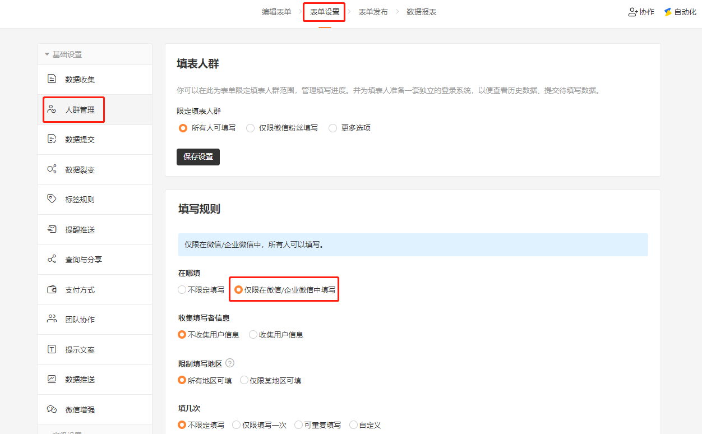
Task: Click the 协作 add-user icon
Action: point(633,12)
